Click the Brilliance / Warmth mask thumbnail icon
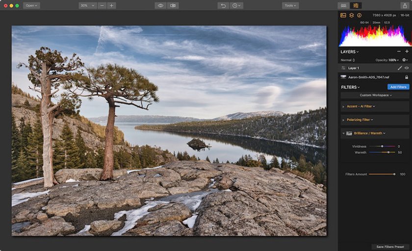The height and width of the screenshot is (251, 412). point(349,133)
